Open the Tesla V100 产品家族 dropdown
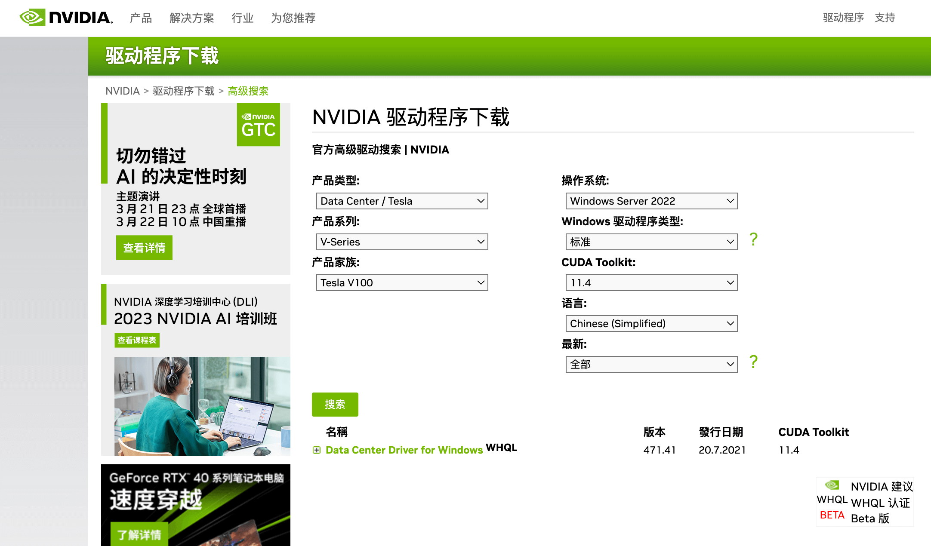Image resolution: width=931 pixels, height=546 pixels. pos(402,283)
